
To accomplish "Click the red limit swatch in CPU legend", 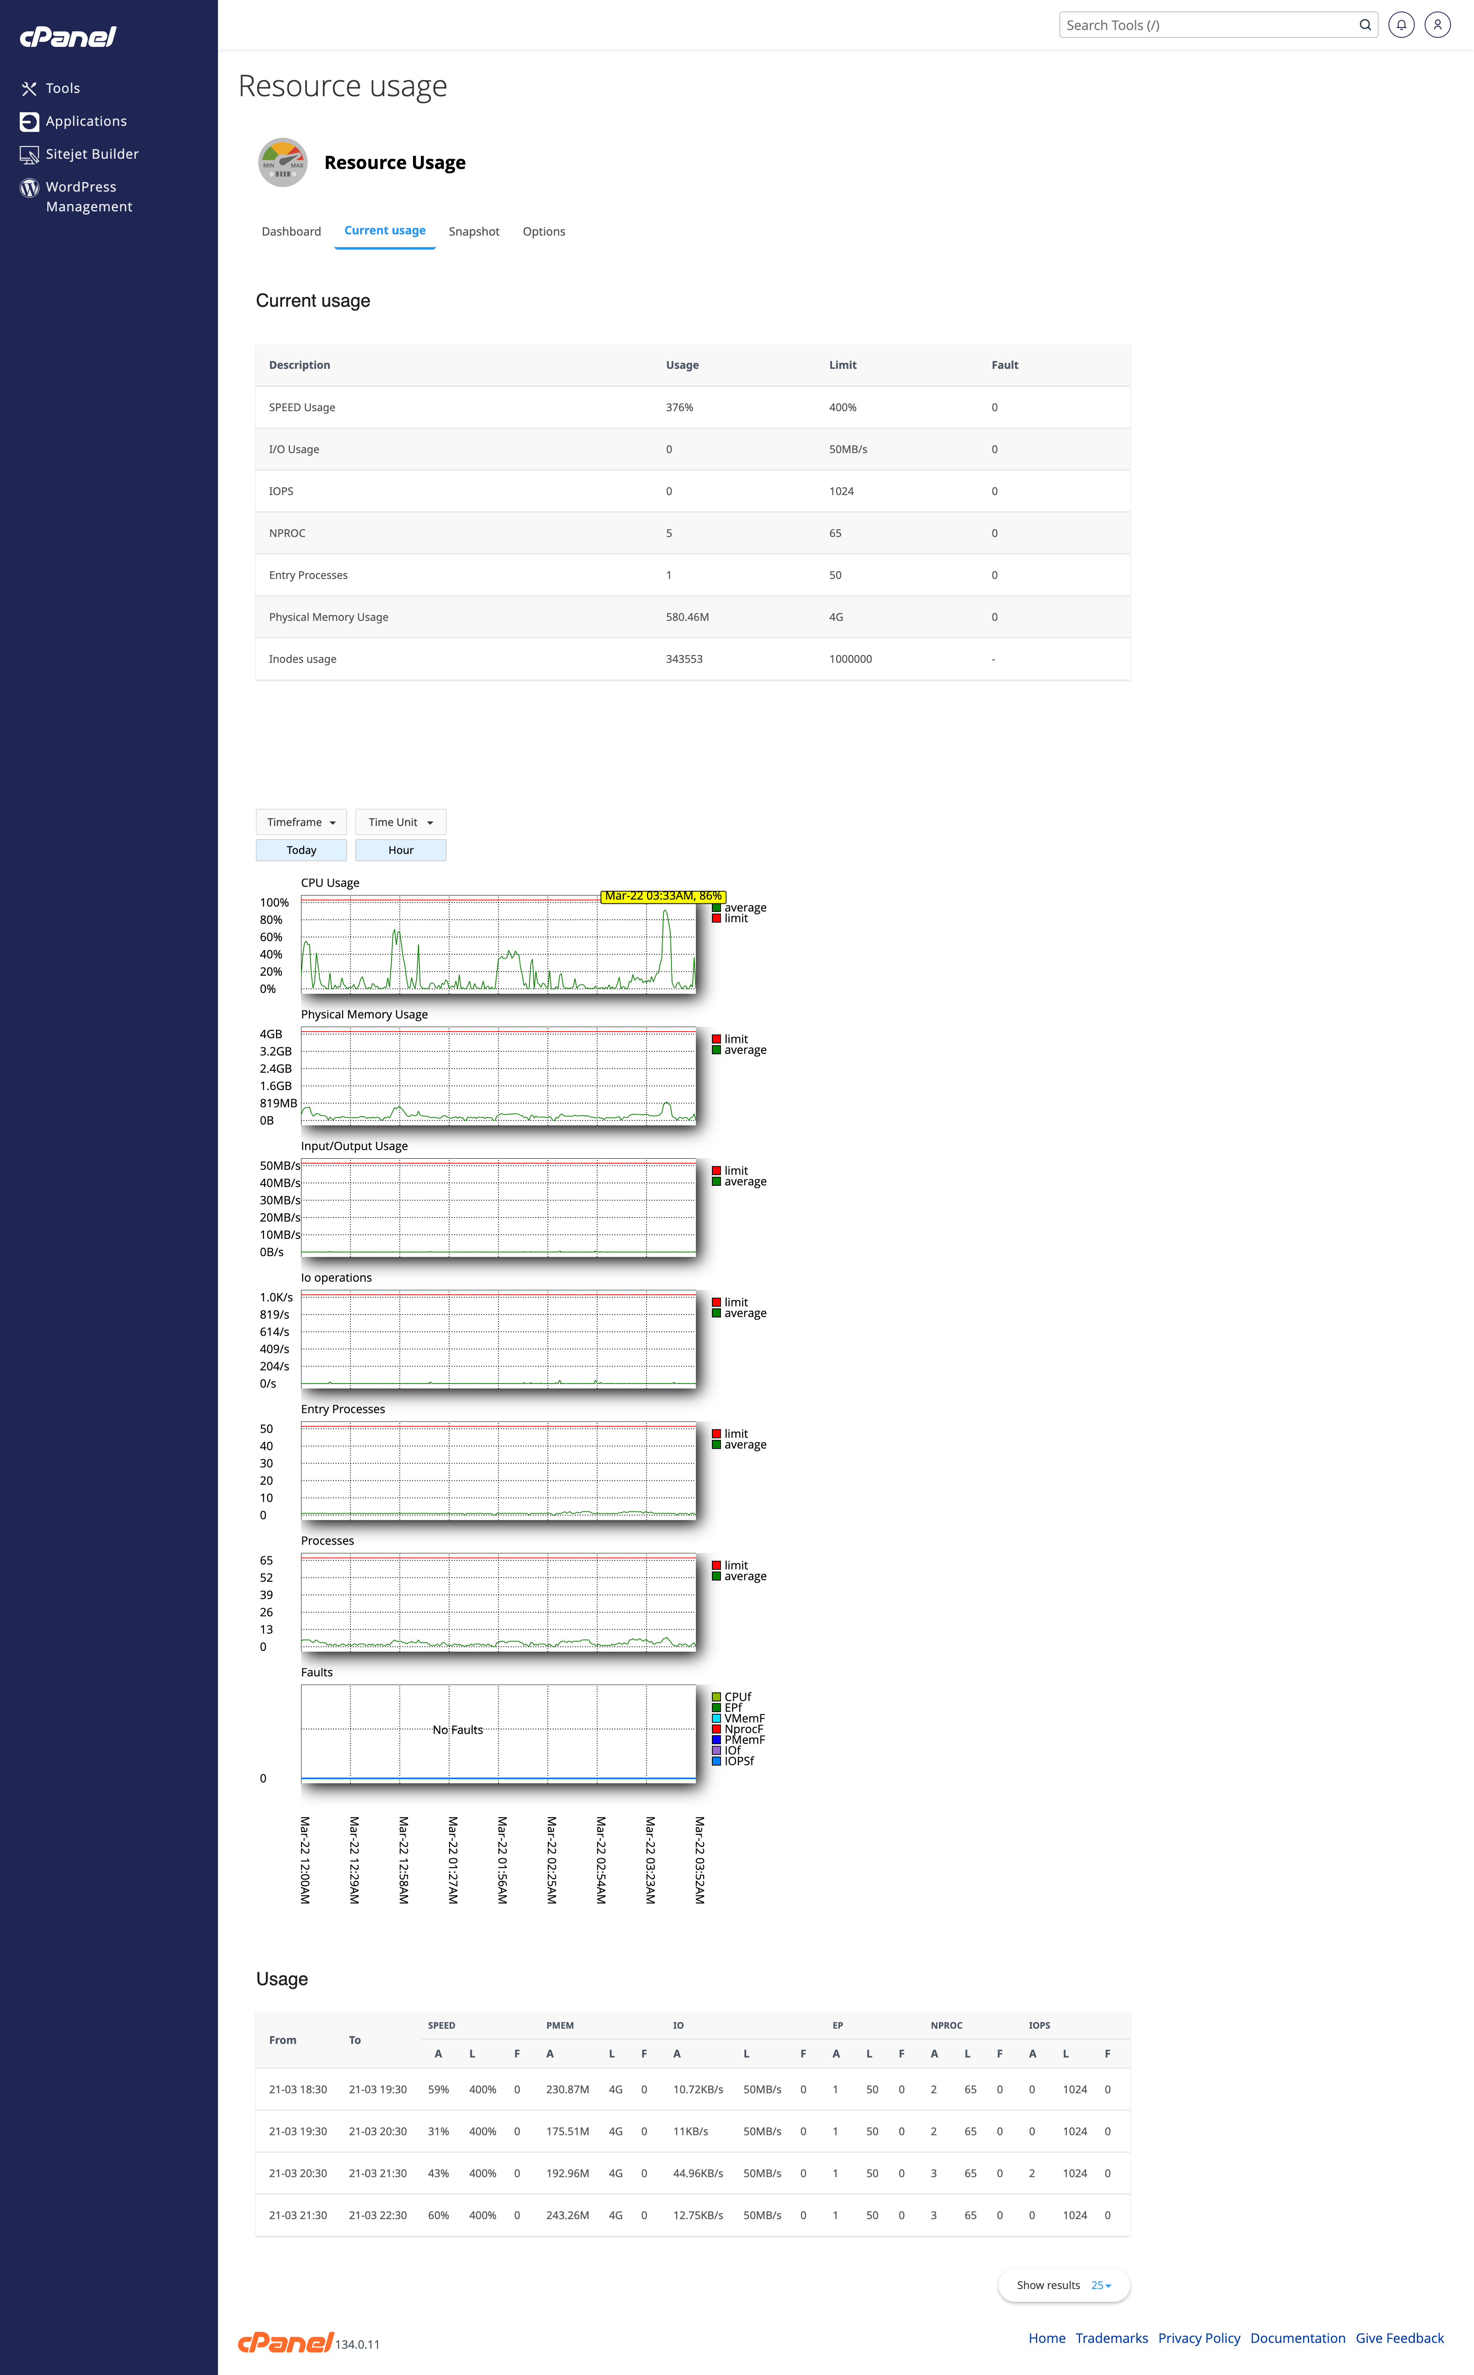I will [716, 918].
